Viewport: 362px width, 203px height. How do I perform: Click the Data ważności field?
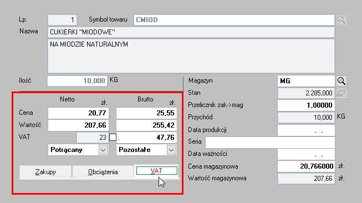click(306, 154)
